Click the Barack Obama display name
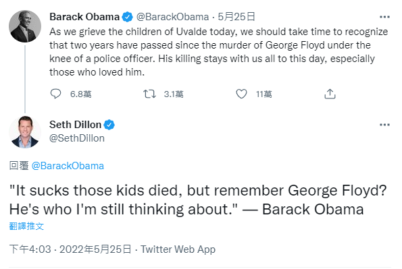 click(x=84, y=17)
